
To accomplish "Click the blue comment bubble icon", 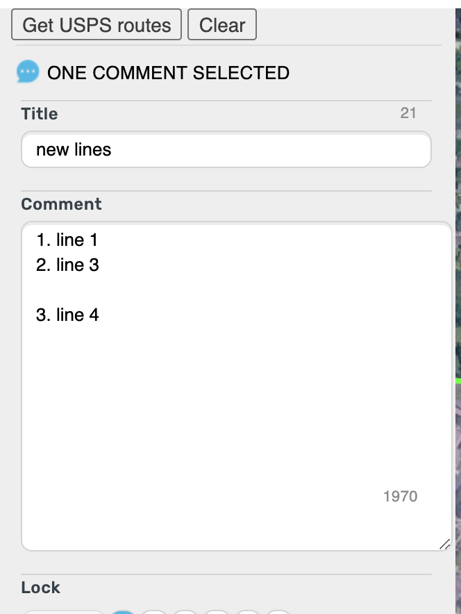I will point(28,72).
